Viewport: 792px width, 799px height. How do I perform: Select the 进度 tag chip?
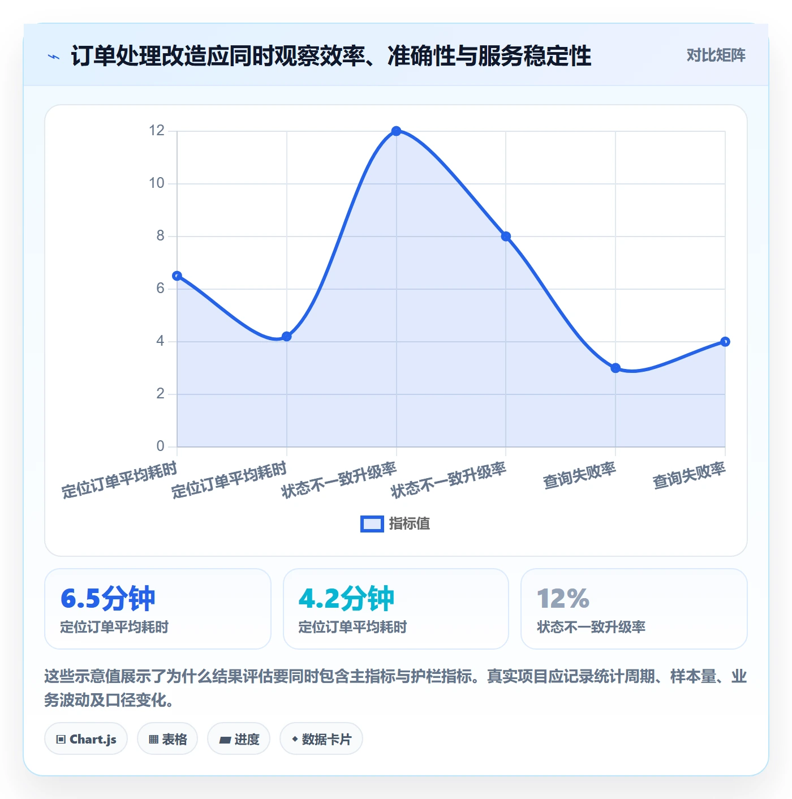239,739
